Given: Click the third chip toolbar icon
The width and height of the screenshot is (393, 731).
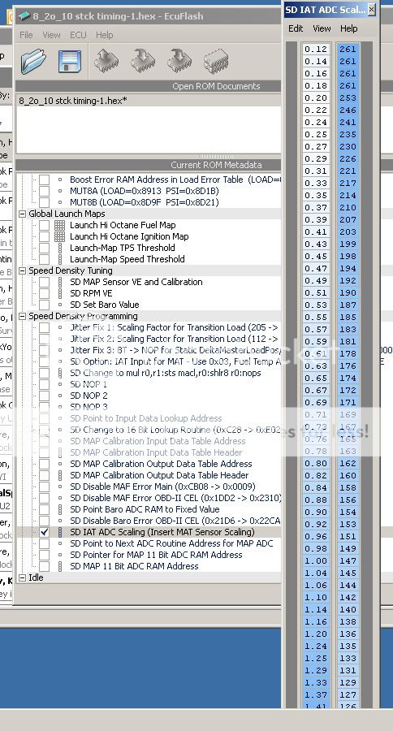Looking at the screenshot, I should tap(179, 61).
